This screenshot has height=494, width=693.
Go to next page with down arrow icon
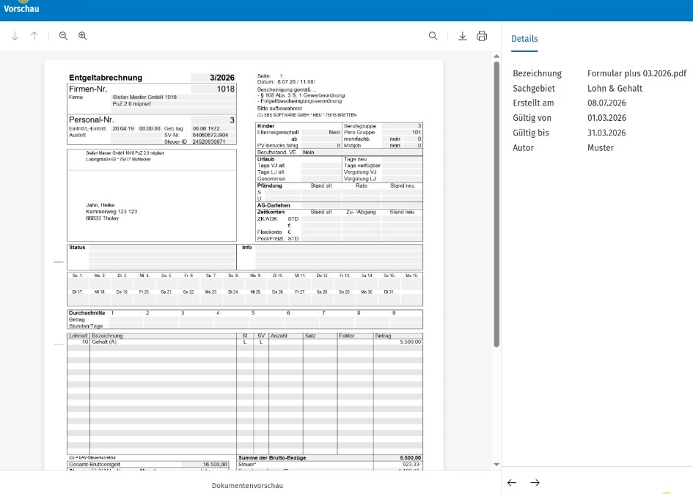click(x=15, y=36)
